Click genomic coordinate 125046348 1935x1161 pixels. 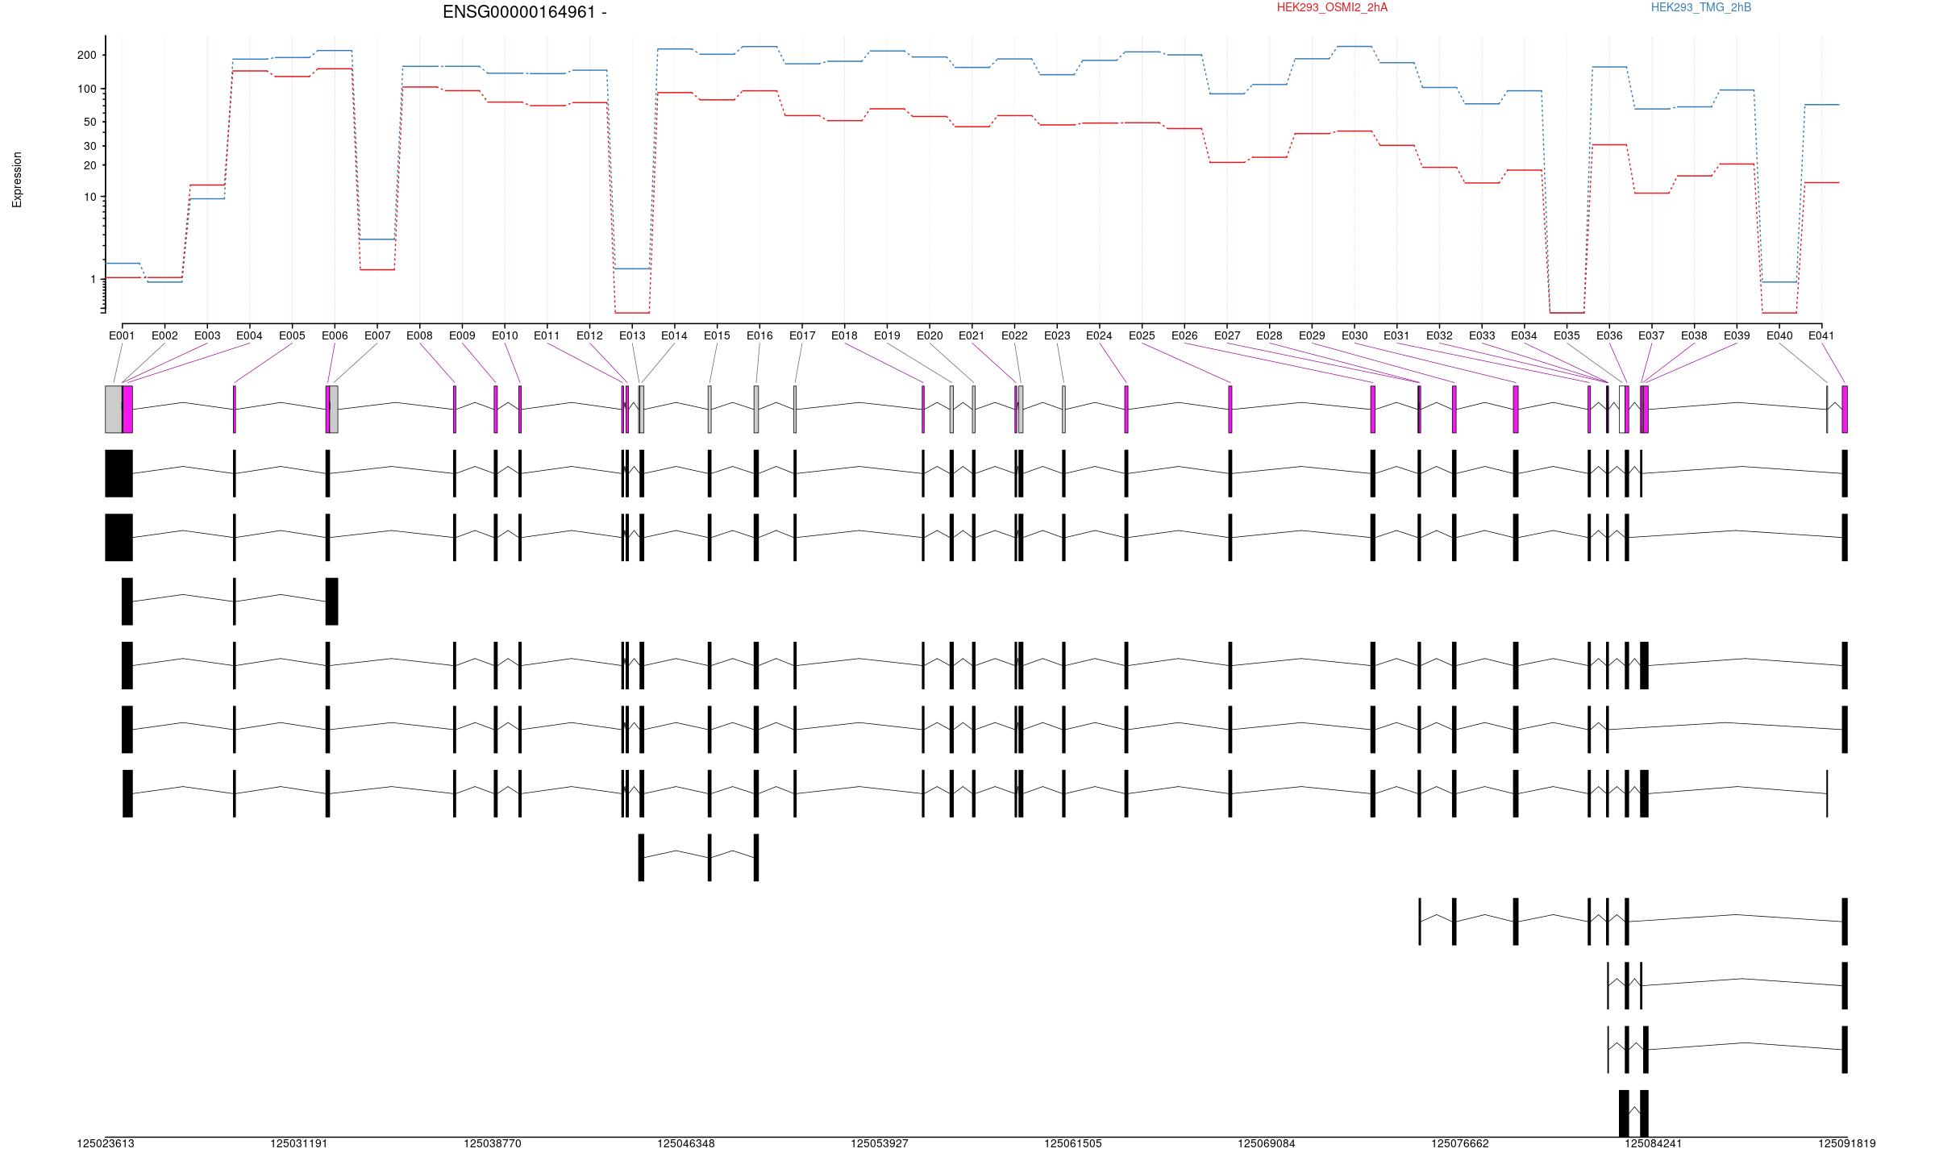click(x=686, y=1144)
